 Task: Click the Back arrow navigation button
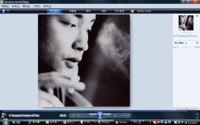[x=3, y=11]
